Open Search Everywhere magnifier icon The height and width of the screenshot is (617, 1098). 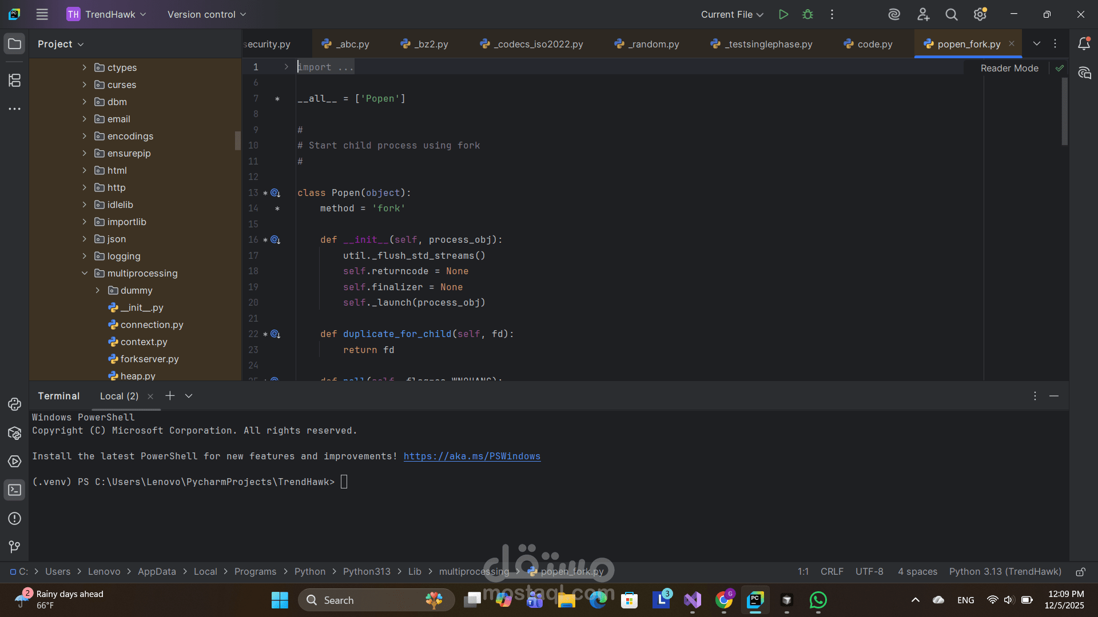click(951, 14)
